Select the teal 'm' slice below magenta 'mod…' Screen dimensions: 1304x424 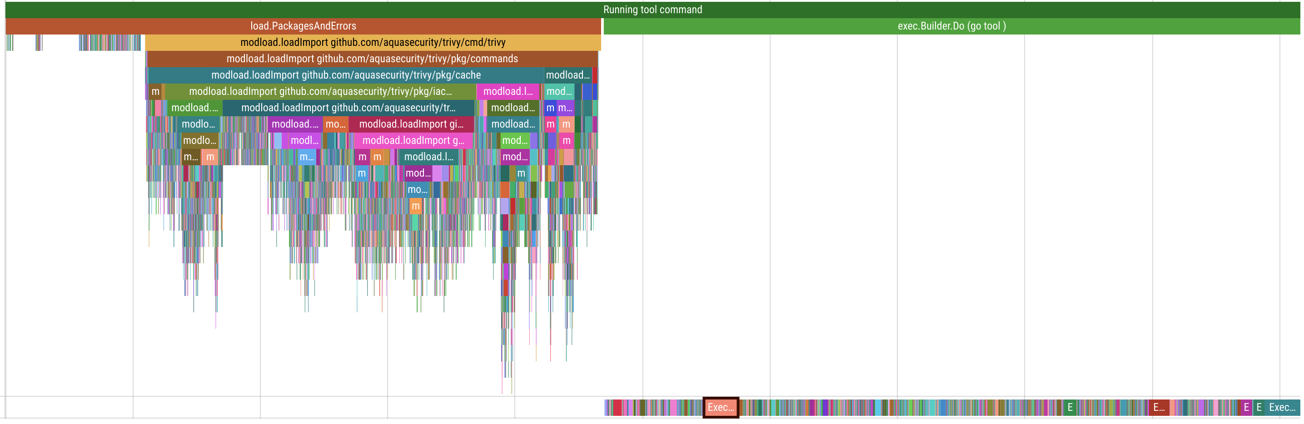(x=521, y=173)
